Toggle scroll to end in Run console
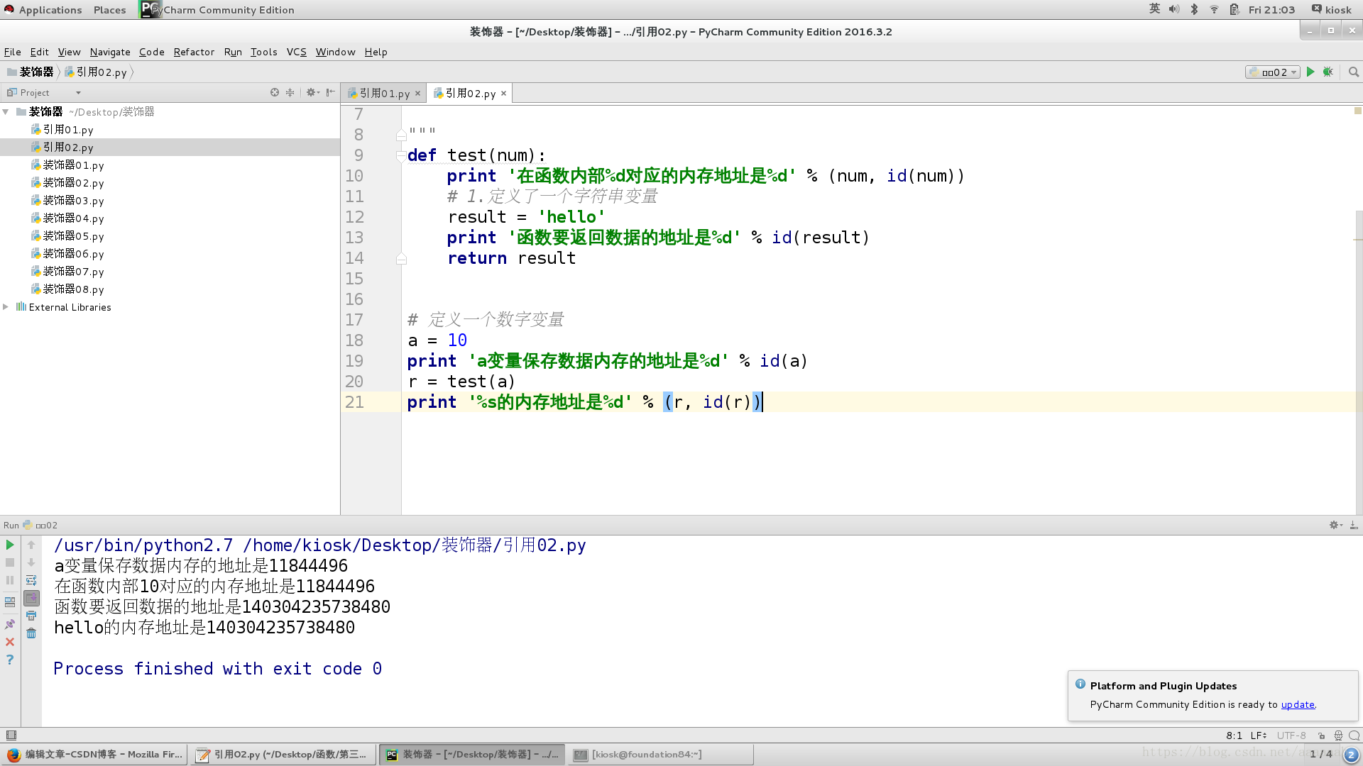Viewport: 1363px width, 766px height. [x=31, y=598]
